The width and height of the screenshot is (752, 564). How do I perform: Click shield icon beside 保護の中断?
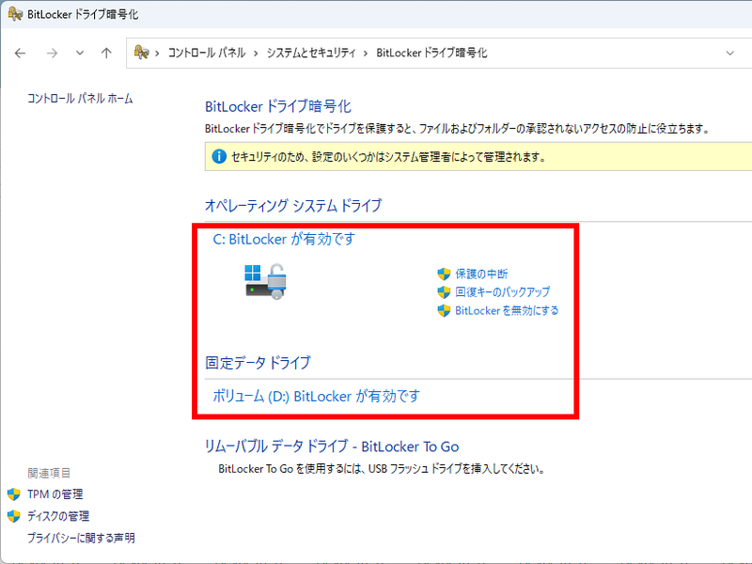click(x=444, y=274)
